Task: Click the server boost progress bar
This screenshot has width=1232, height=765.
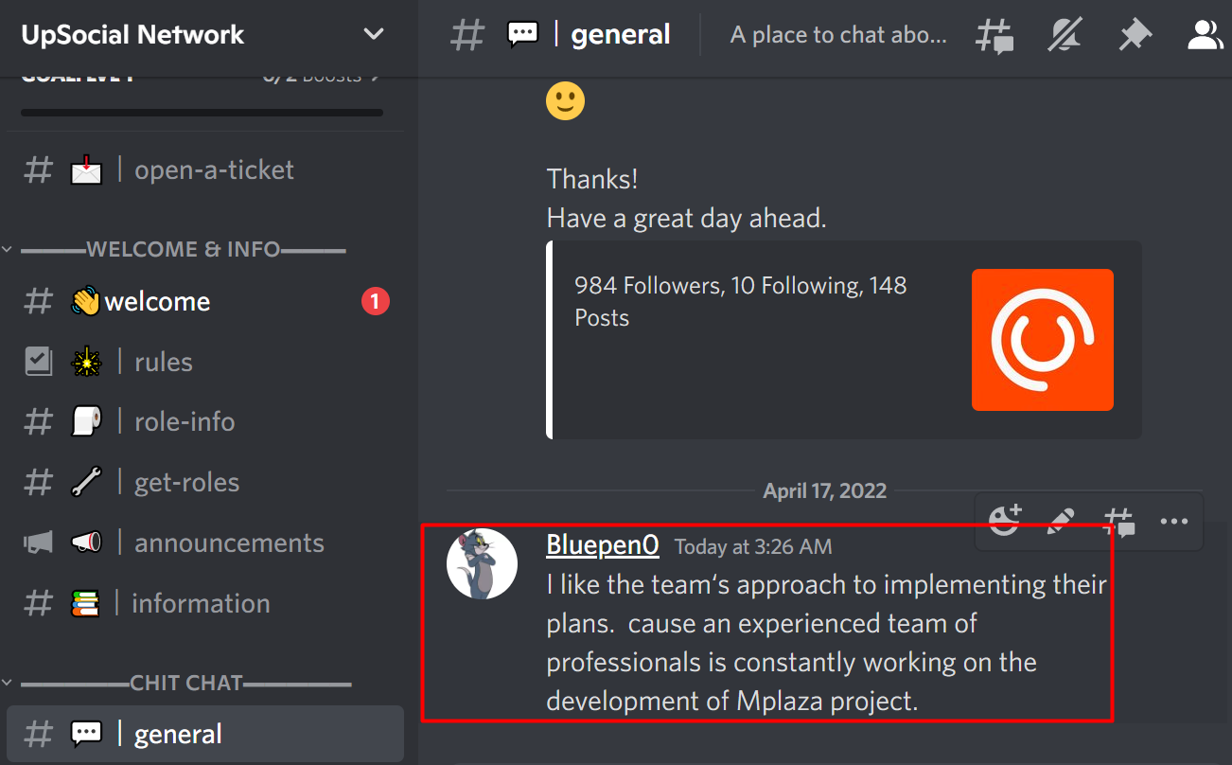Action: pos(202,113)
